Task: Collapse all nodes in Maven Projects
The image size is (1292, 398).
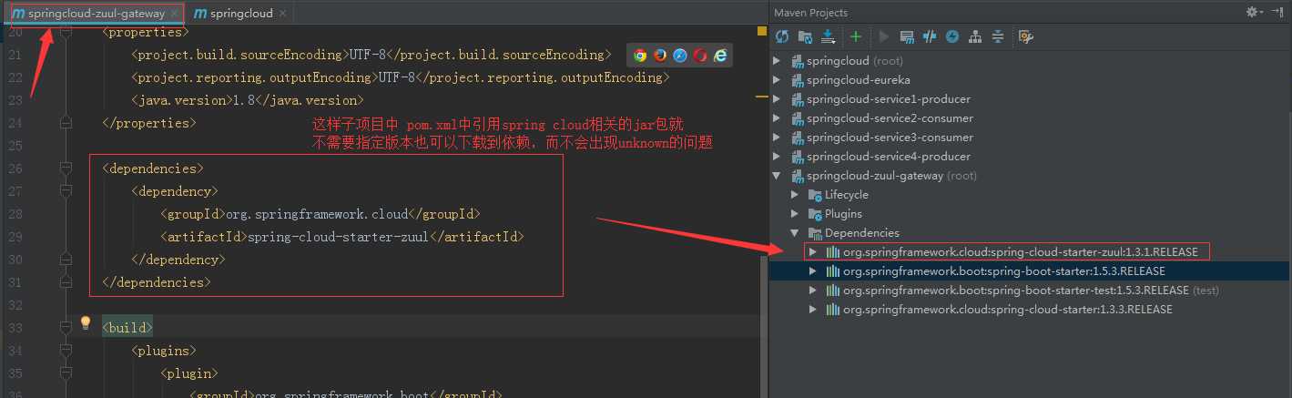Action: pos(998,36)
